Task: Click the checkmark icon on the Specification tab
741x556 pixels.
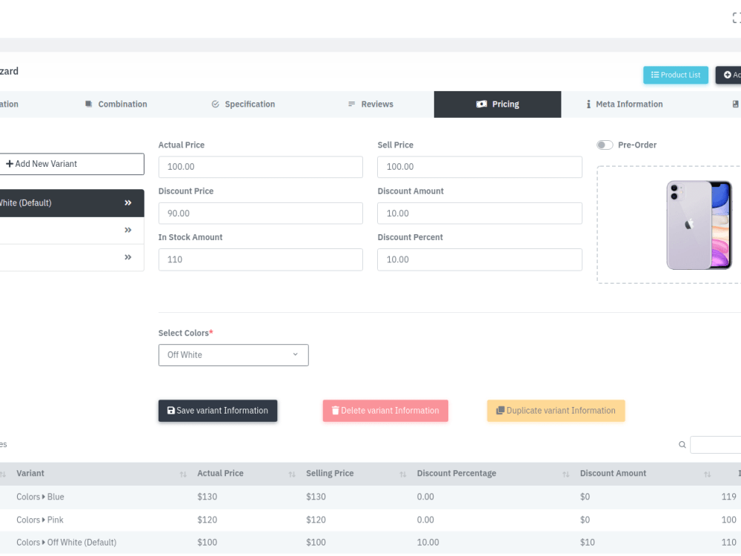Action: (x=214, y=104)
